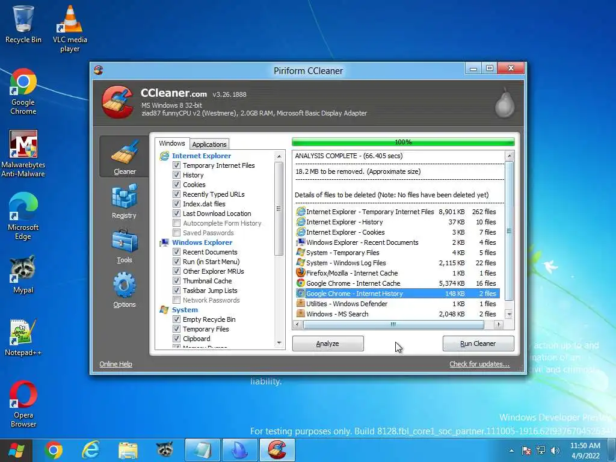Click the System category flag icon
Image resolution: width=616 pixels, height=462 pixels.
(x=164, y=310)
